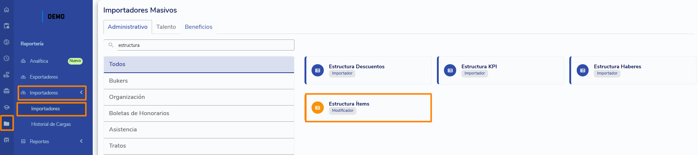Click the hand-with-heart benefits icon
This screenshot has height=155, width=698.
point(6,75)
